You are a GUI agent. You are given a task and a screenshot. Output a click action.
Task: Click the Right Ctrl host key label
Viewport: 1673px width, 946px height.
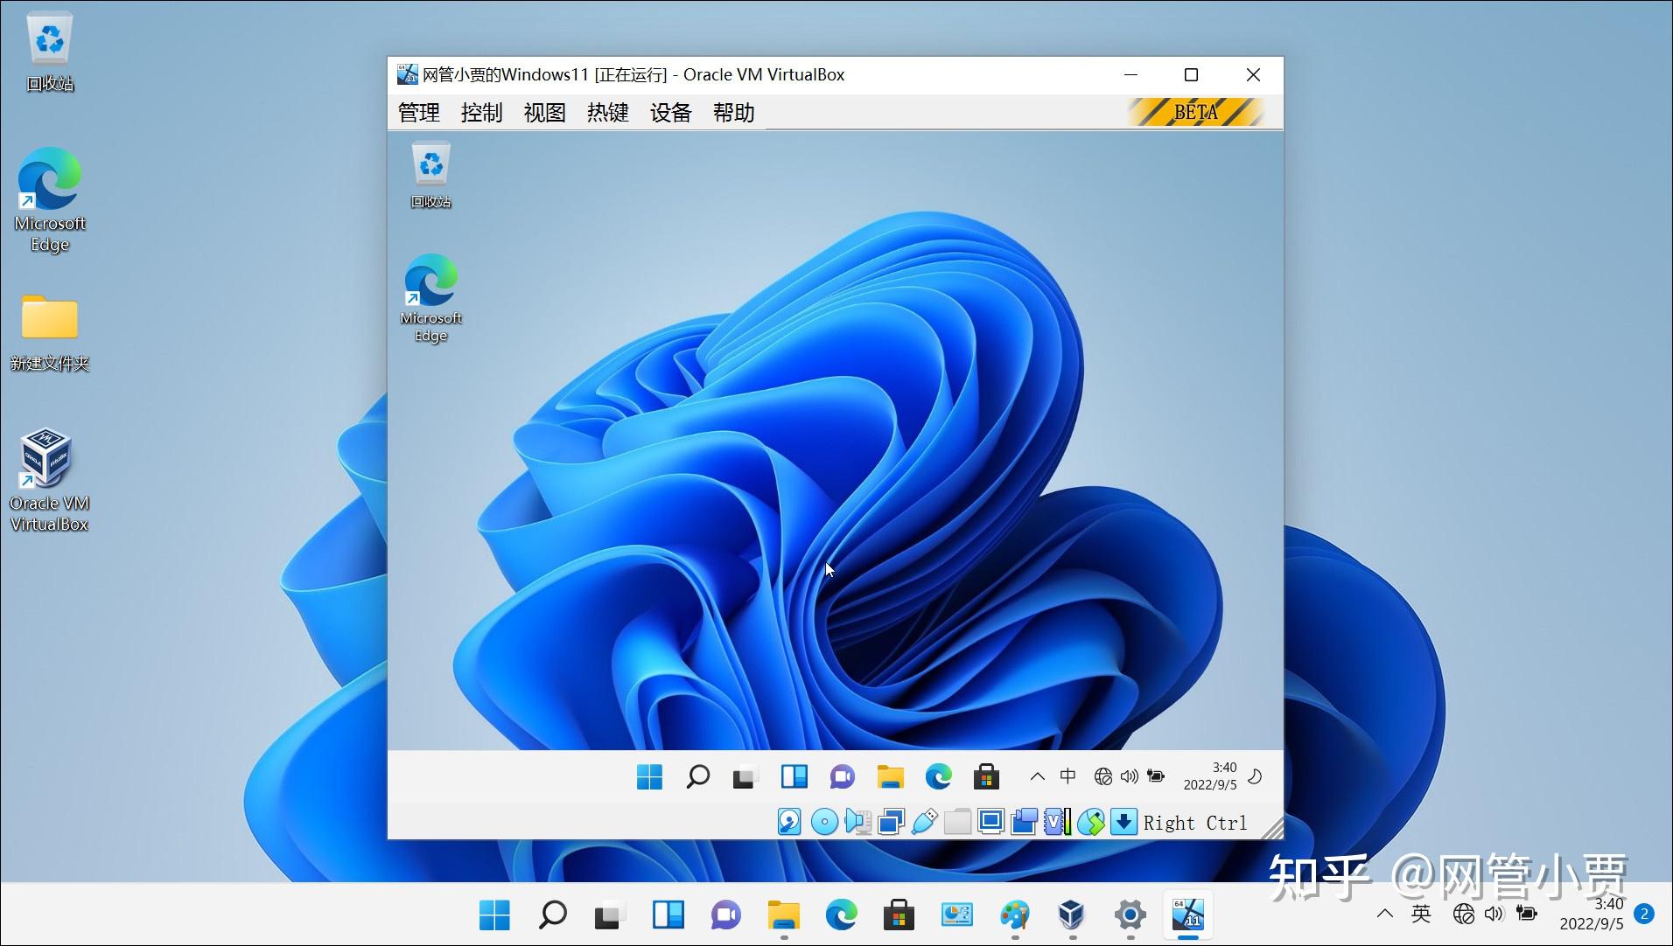[x=1195, y=823]
